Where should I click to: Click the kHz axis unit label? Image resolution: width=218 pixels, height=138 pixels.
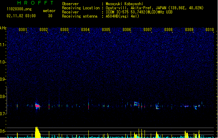[3, 28]
